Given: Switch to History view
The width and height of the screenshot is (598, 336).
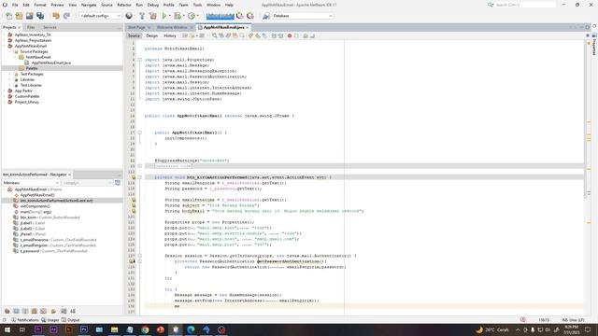Looking at the screenshot, I should [170, 35].
